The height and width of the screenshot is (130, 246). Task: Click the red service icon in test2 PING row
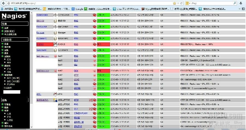point(95,84)
